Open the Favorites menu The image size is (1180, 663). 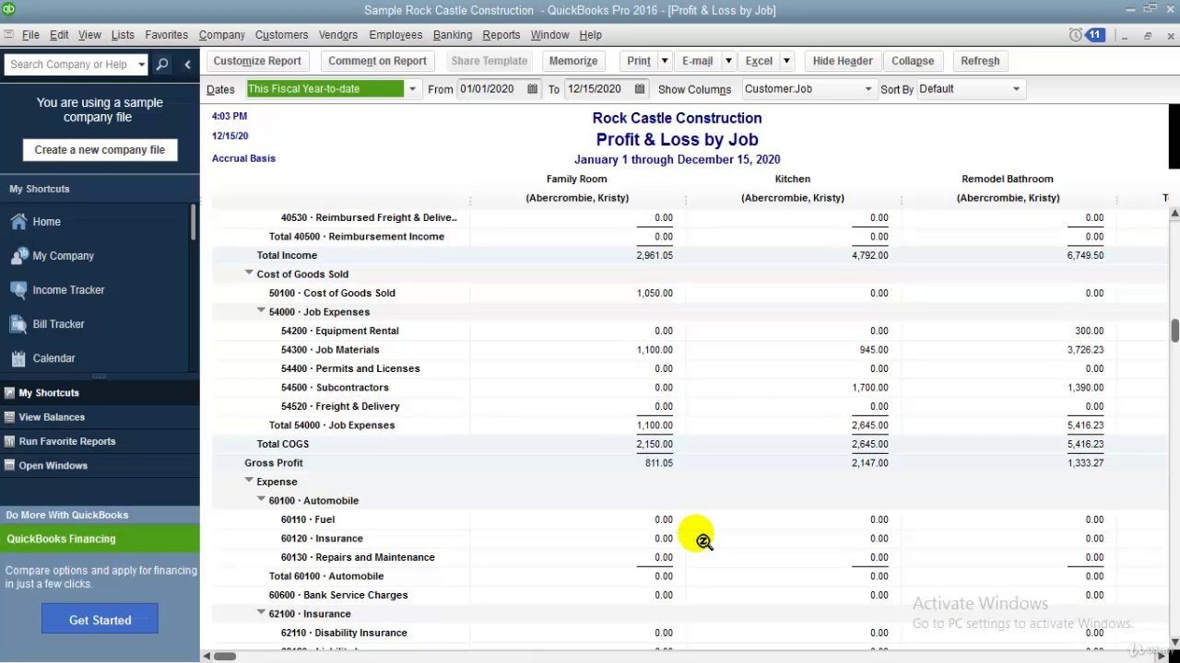167,35
